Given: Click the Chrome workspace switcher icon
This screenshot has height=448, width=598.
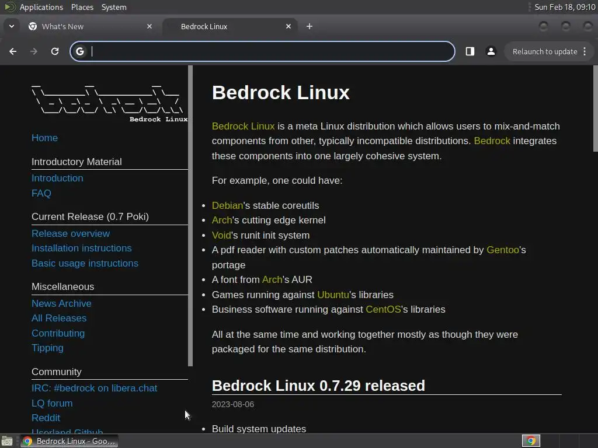Looking at the screenshot, I should [531, 441].
